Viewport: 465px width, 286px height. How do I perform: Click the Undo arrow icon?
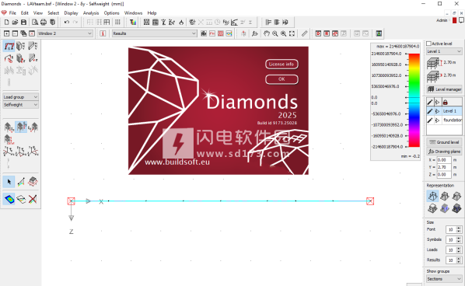67,23
